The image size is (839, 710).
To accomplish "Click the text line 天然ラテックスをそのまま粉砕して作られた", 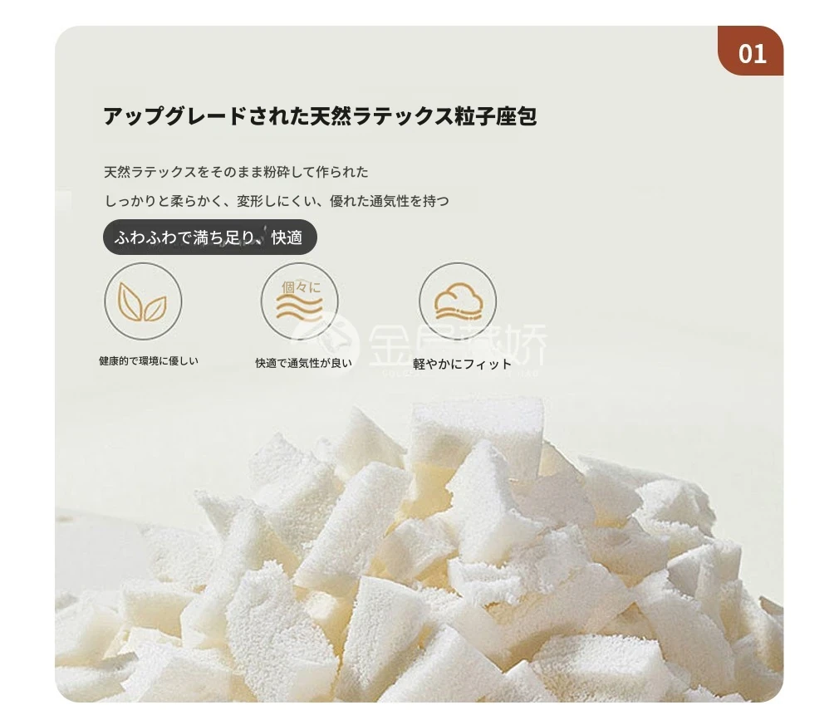I will click(x=236, y=172).
